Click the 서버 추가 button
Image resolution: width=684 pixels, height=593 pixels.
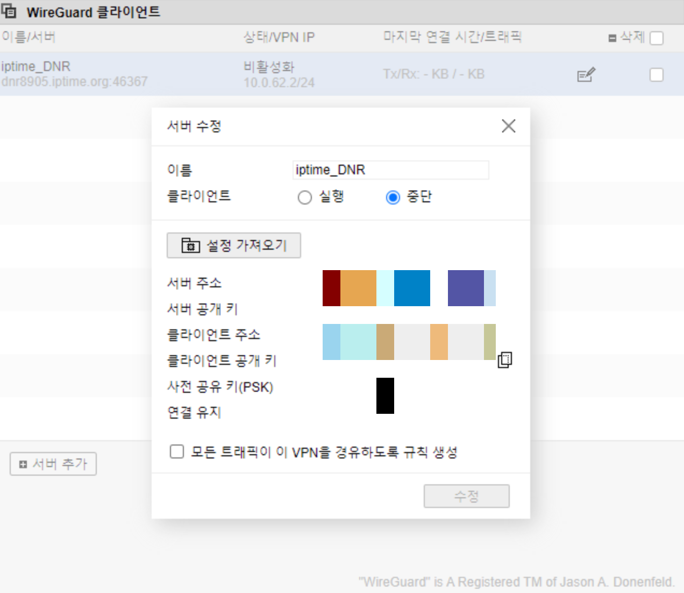53,464
